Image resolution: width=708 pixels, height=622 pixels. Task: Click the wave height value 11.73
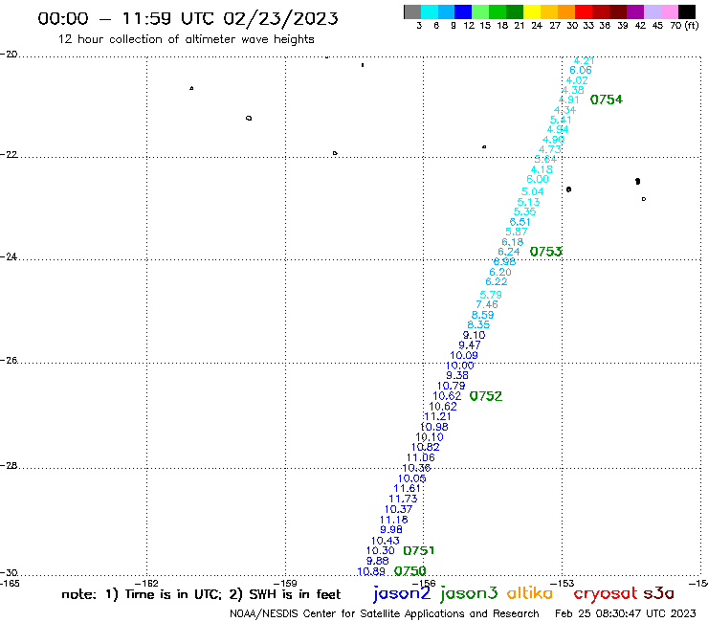click(x=403, y=499)
